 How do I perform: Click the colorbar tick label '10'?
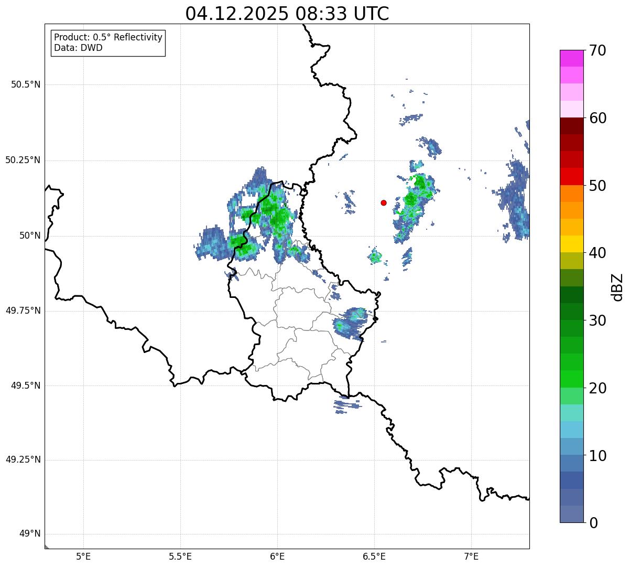pos(597,455)
